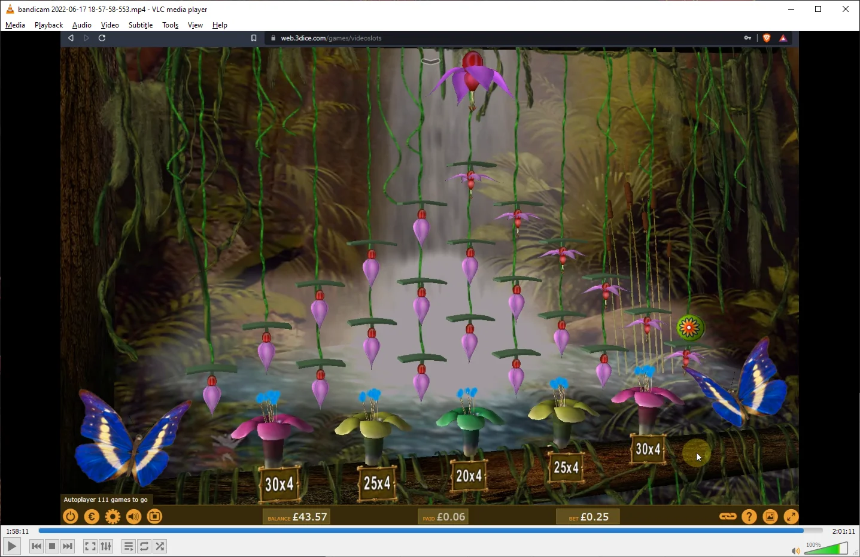
Task: Open game settings gear icon
Action: 113,516
